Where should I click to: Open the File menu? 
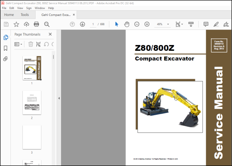[4, 8]
